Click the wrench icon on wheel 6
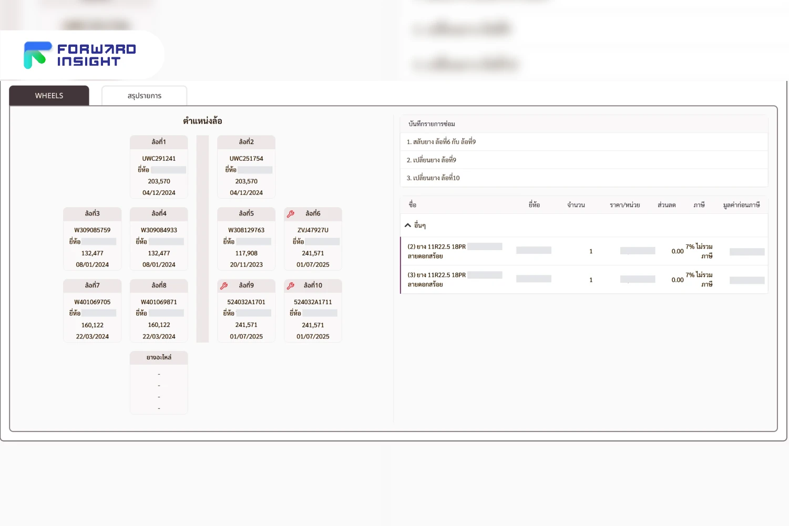Screen dimensions: 789x526 tap(290, 214)
